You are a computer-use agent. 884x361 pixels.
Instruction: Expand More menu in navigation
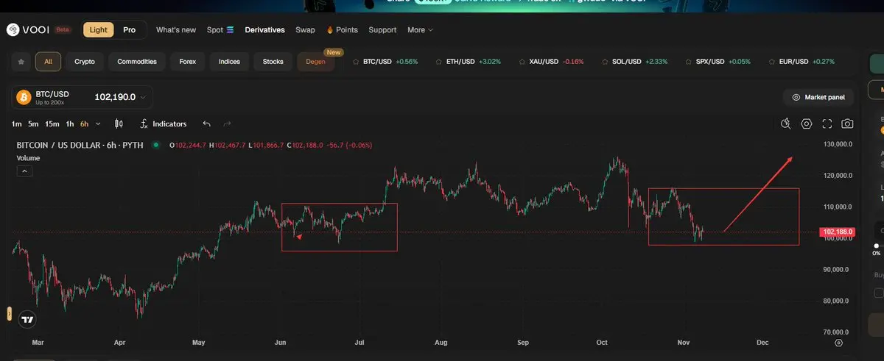420,30
